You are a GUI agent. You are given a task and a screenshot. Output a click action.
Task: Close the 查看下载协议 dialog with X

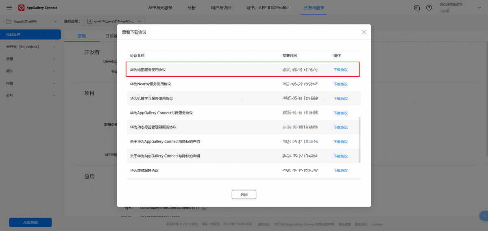pyautogui.click(x=364, y=32)
